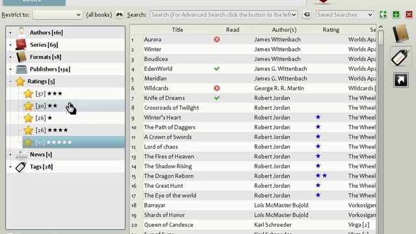Click star icon beside three-star rating
Screen dimensions: 416x234
[x=28, y=94]
